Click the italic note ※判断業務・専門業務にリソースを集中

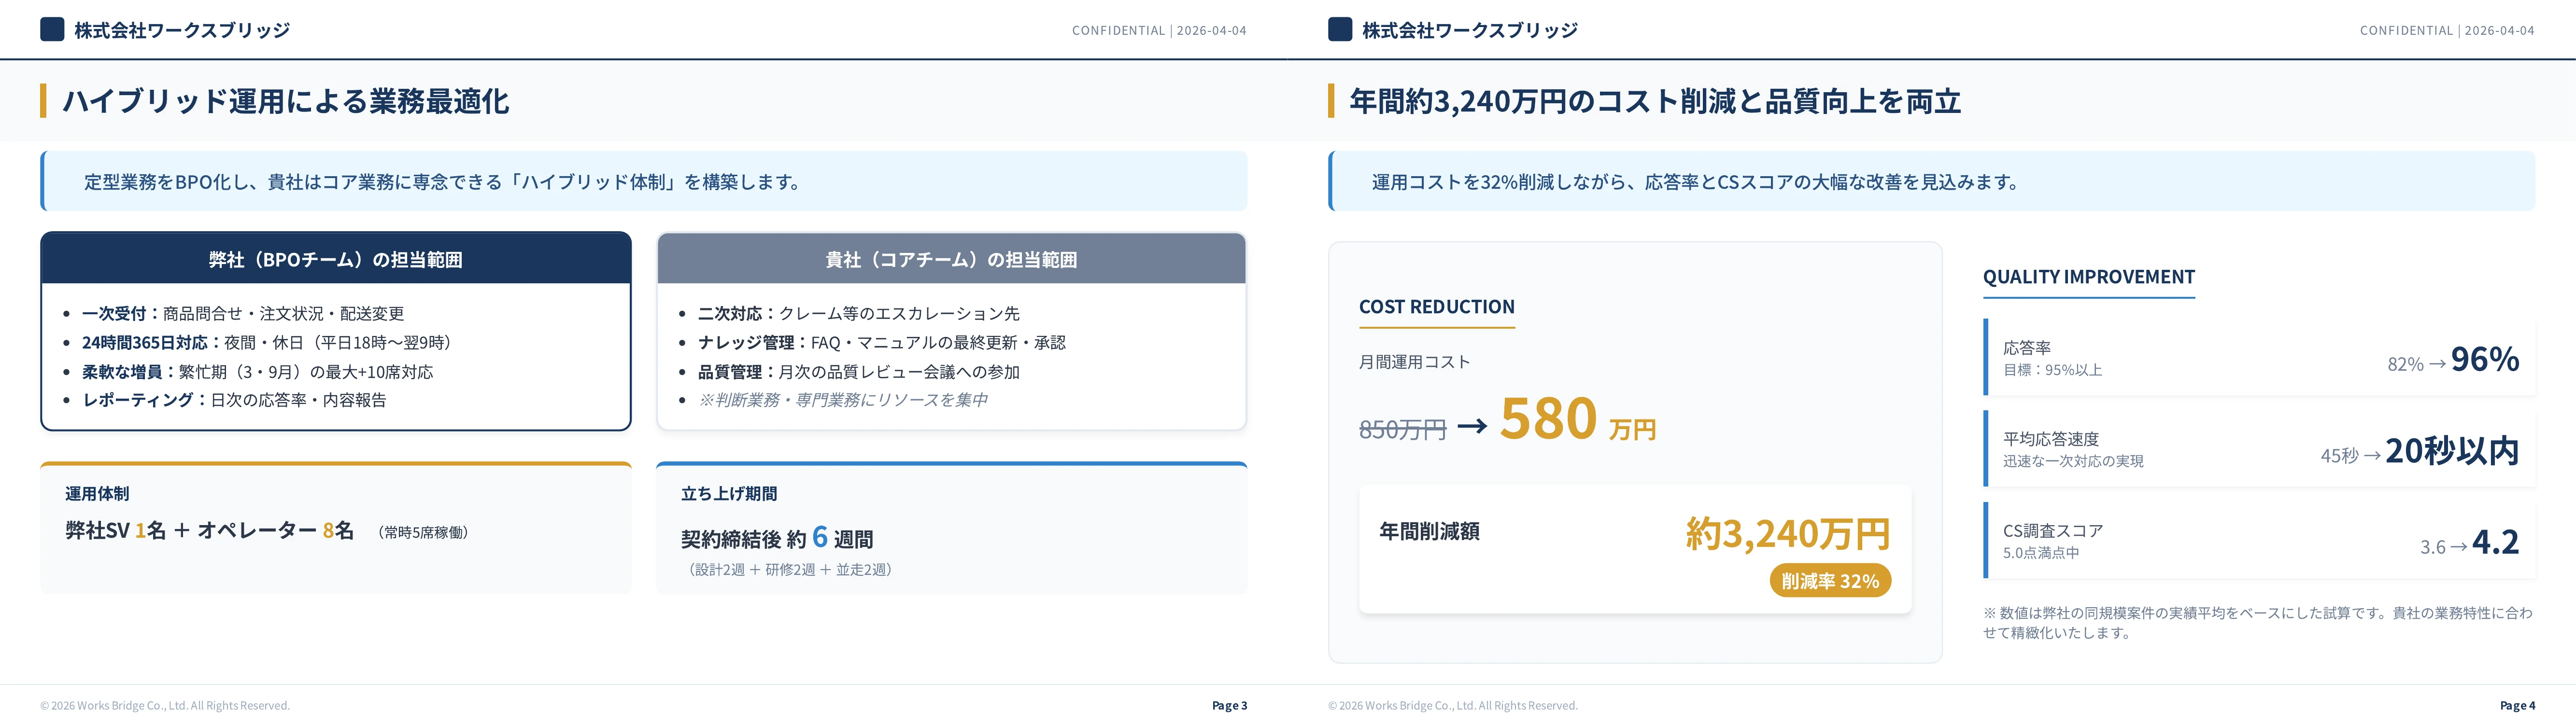coord(843,400)
